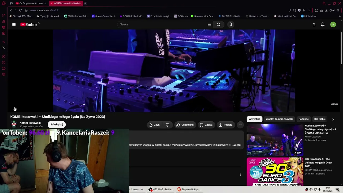Dislike the video with thumbs down

pos(167,125)
